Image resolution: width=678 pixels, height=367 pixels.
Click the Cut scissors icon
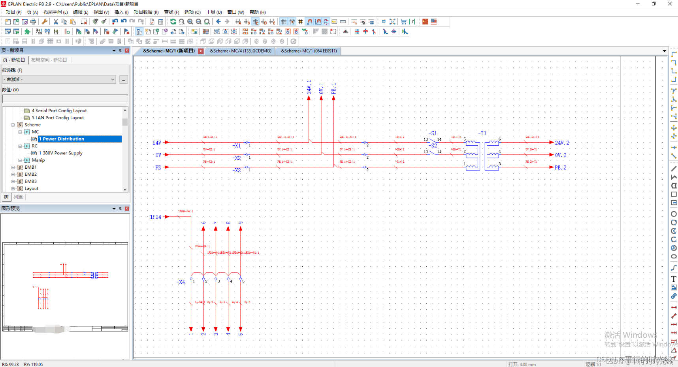click(x=56, y=22)
